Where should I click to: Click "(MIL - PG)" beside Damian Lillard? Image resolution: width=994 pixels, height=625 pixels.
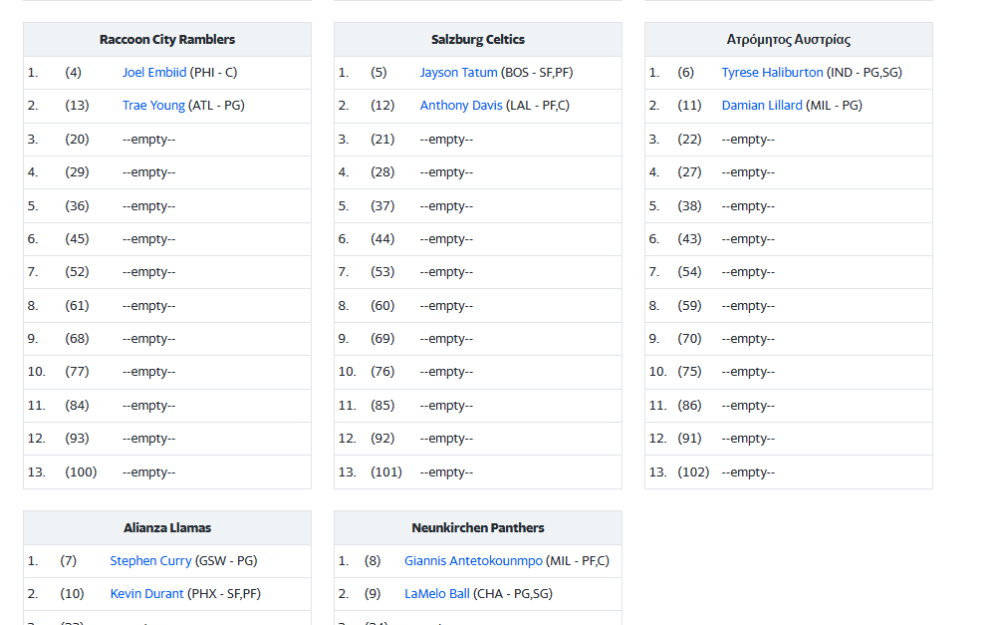point(834,106)
